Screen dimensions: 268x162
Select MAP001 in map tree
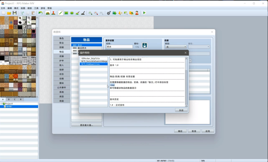pyautogui.click(x=19, y=107)
